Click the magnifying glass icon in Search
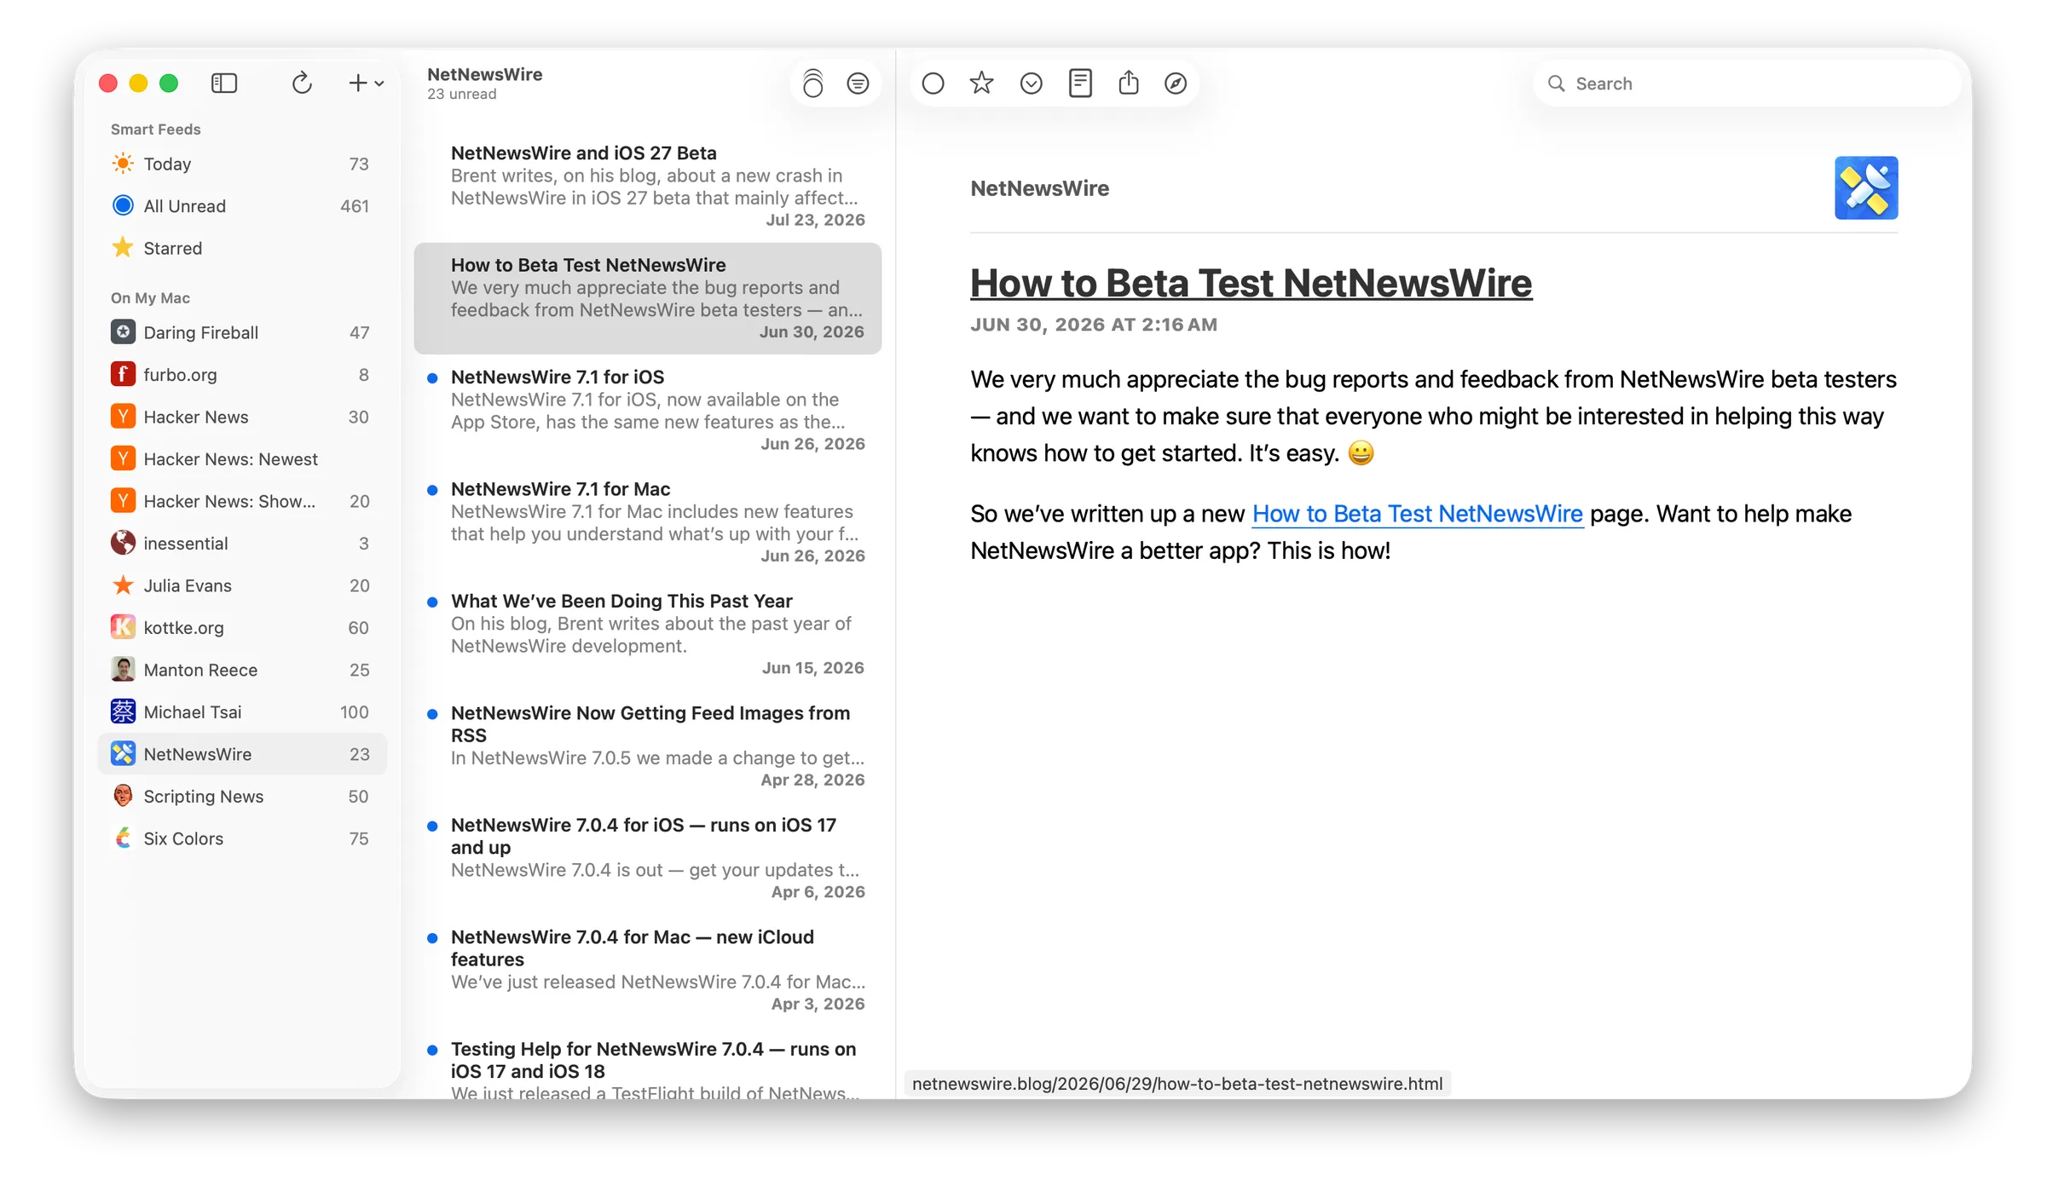The image size is (2046, 1198). [1556, 84]
